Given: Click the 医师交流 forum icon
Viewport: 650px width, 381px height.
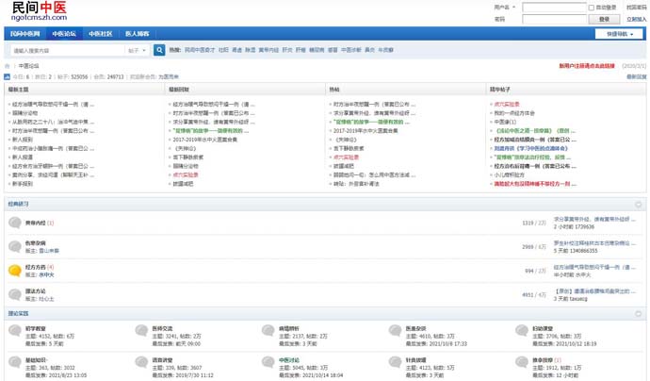Looking at the screenshot, I should [x=141, y=332].
